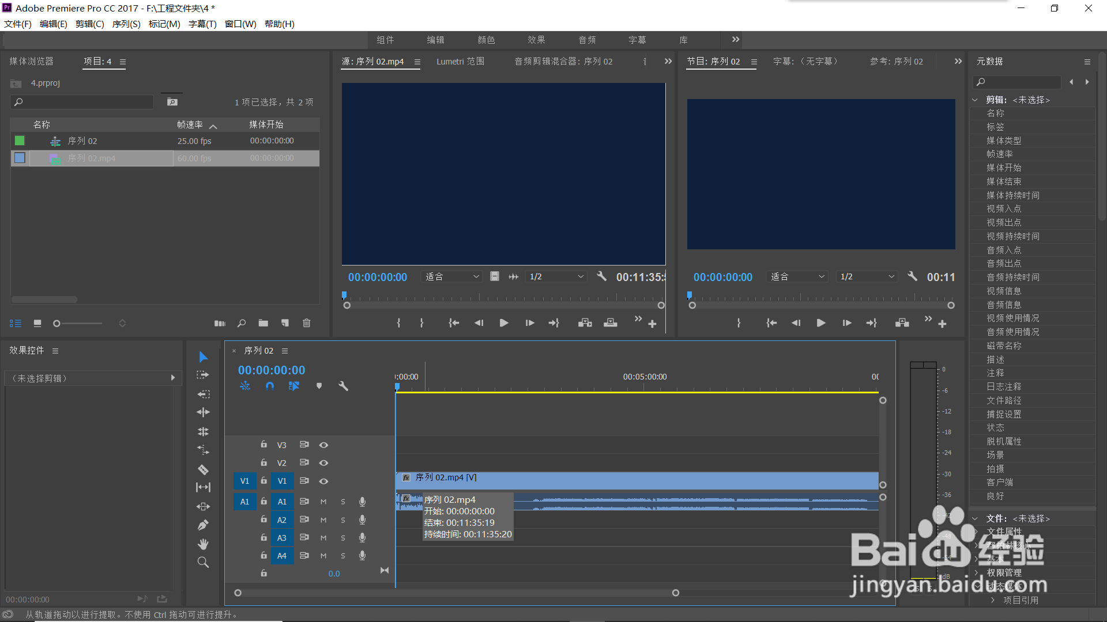Click project panel search field

(x=82, y=102)
